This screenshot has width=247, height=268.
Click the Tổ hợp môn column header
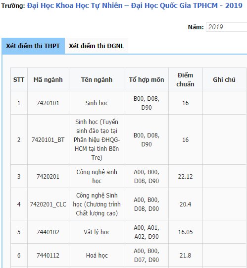tap(147, 79)
